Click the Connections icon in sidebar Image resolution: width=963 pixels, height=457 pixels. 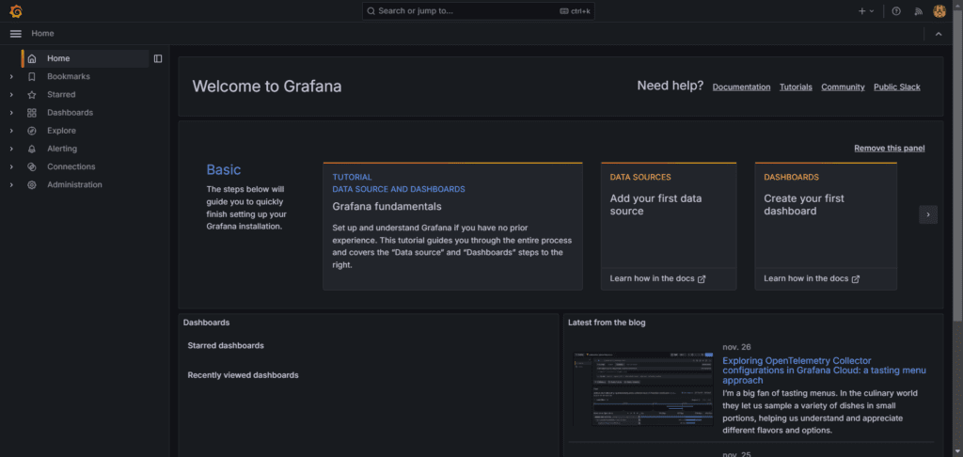coord(32,166)
